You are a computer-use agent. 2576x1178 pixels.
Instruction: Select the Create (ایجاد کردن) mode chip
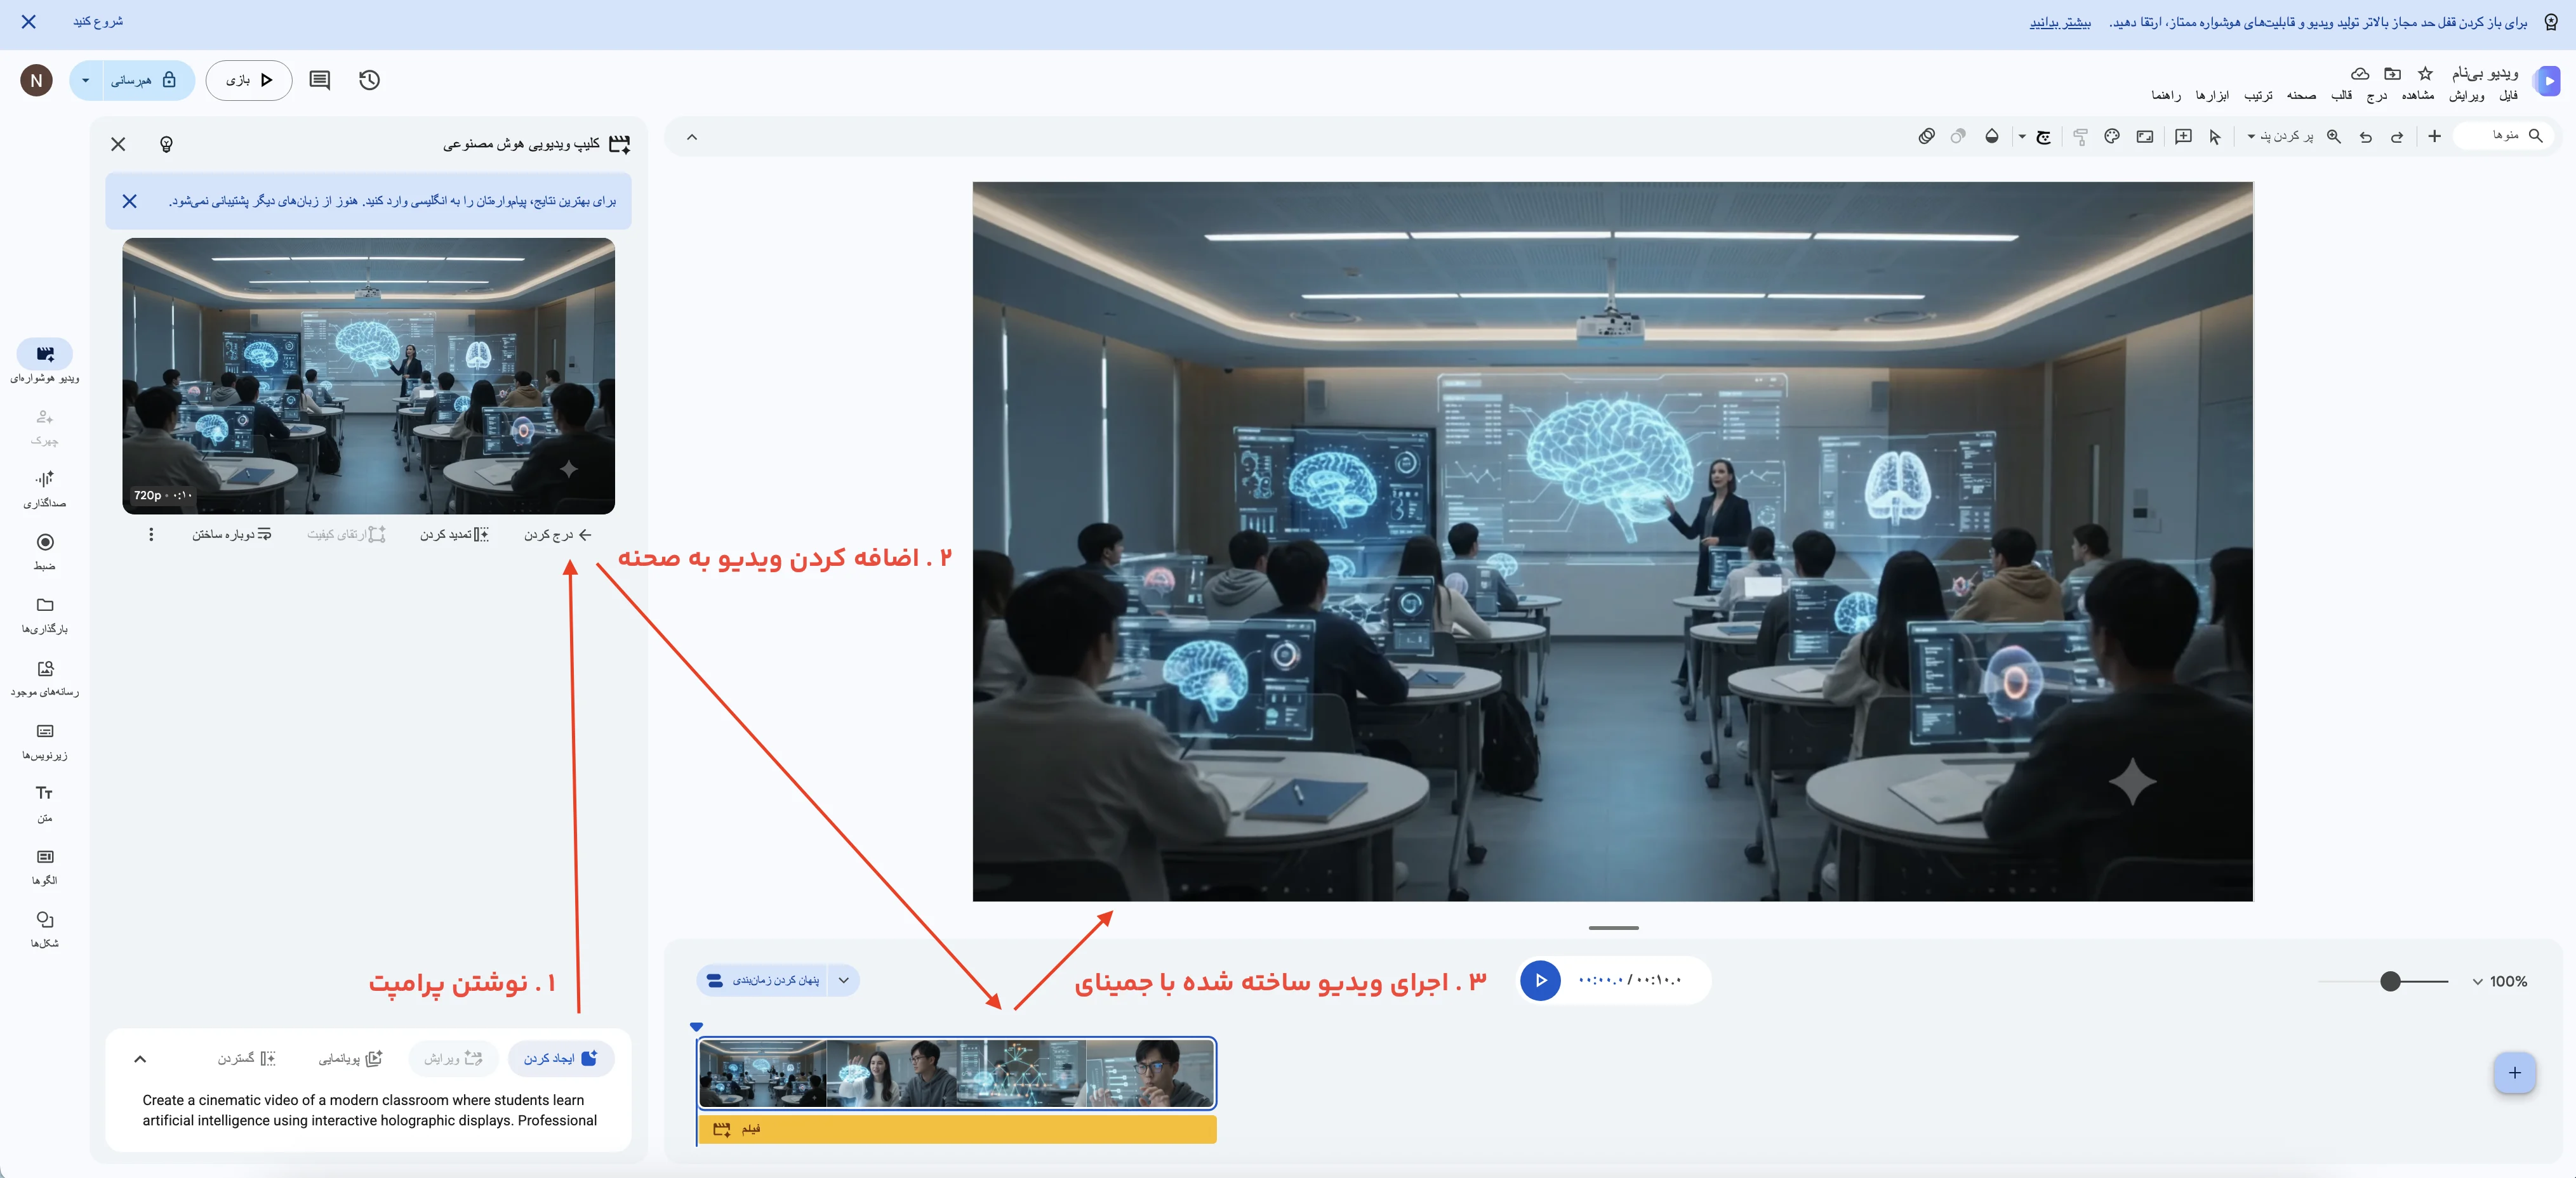tap(561, 1058)
